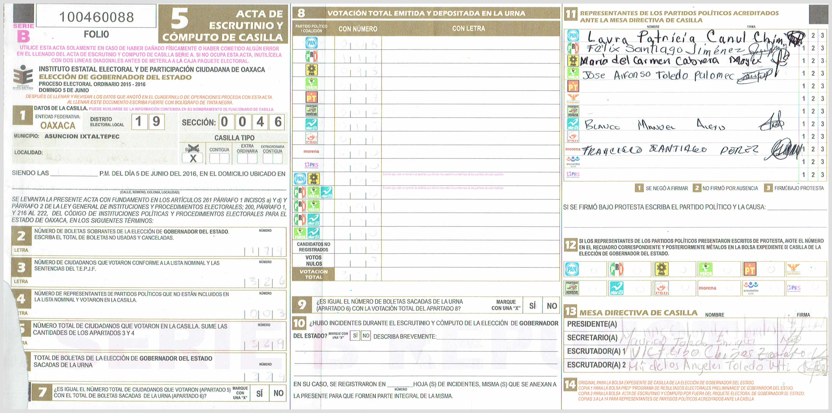This screenshot has width=832, height=413.
Task: Click the PRESIDENTE(A) name row in section 13
Action: (695, 324)
